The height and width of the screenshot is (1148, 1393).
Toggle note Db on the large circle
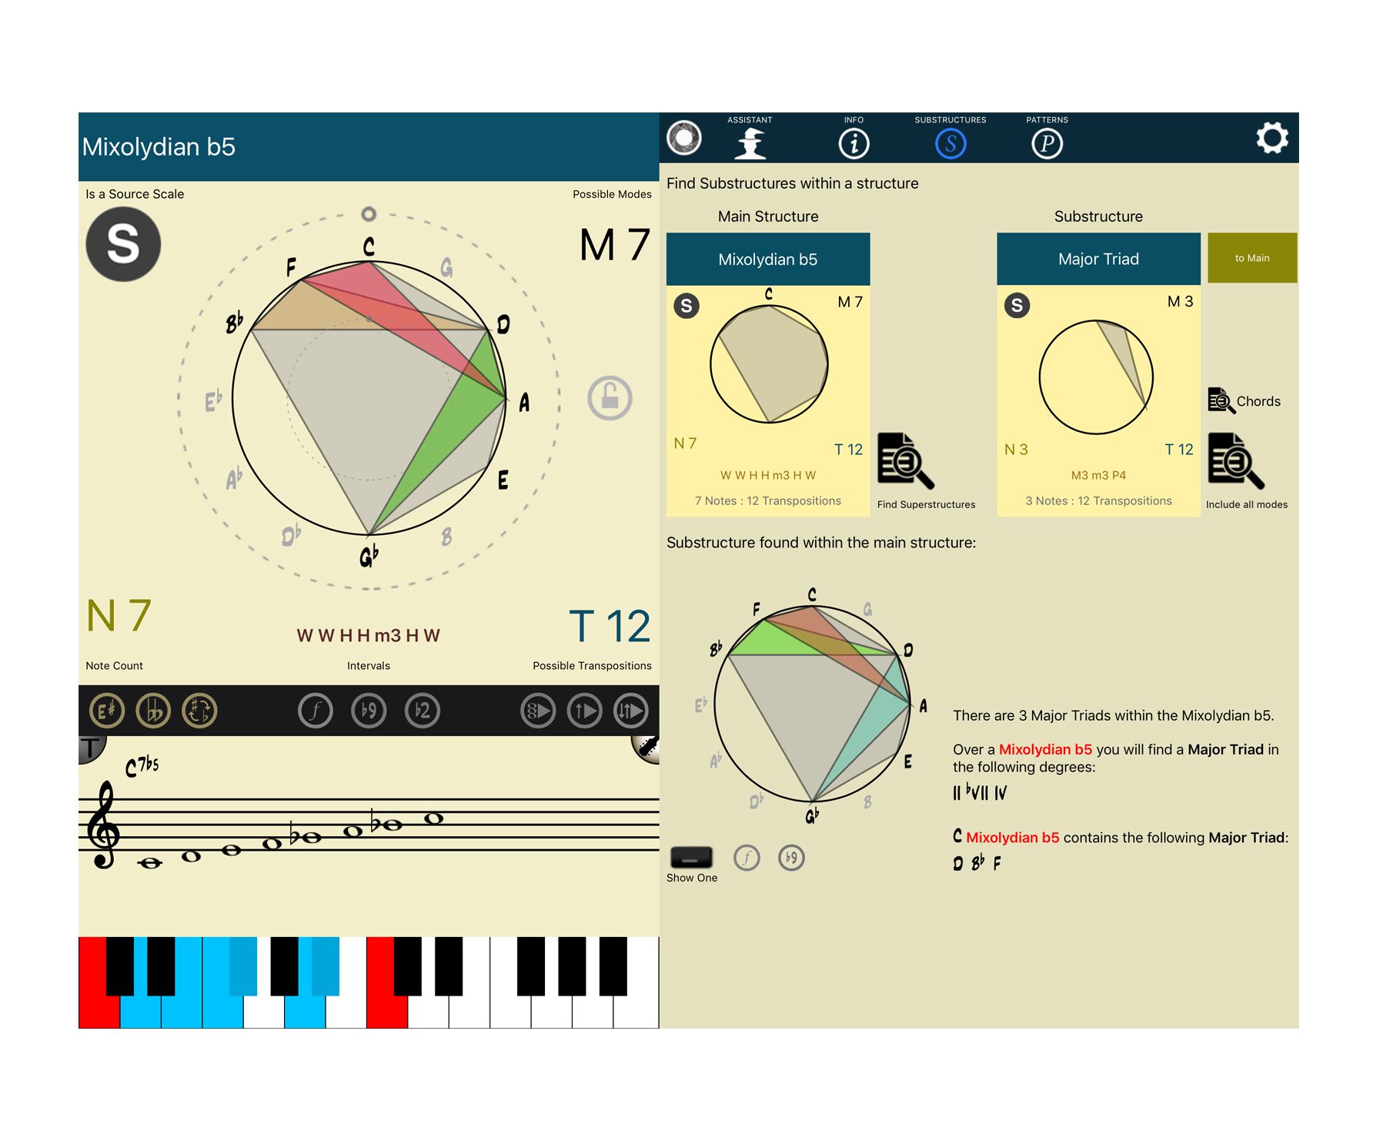point(291,534)
